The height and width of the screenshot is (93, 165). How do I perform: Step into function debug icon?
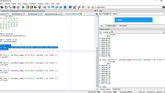click(53, 7)
